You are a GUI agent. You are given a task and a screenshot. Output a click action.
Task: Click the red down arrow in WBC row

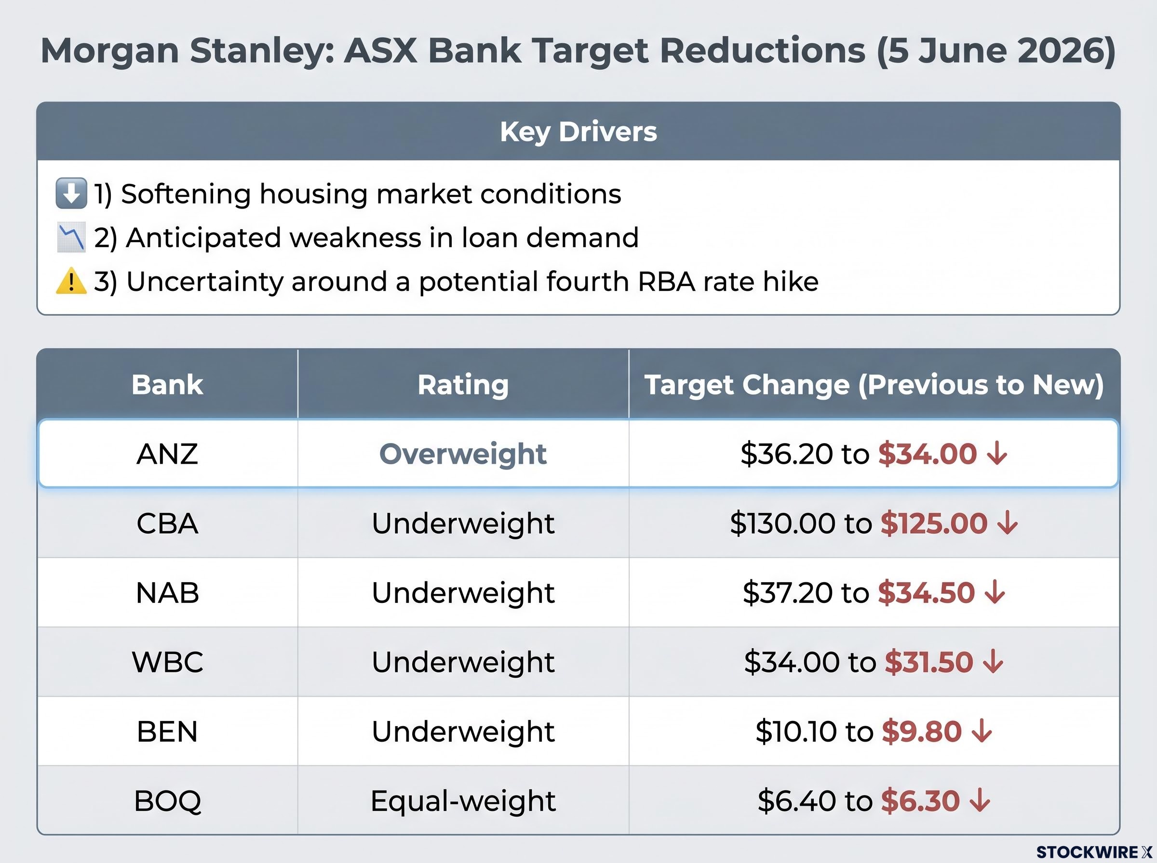click(x=993, y=662)
